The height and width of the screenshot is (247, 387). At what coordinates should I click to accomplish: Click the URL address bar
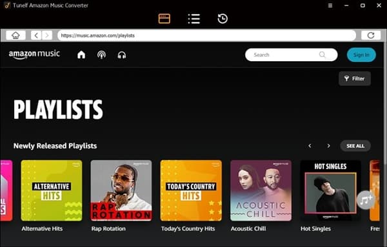[206, 35]
